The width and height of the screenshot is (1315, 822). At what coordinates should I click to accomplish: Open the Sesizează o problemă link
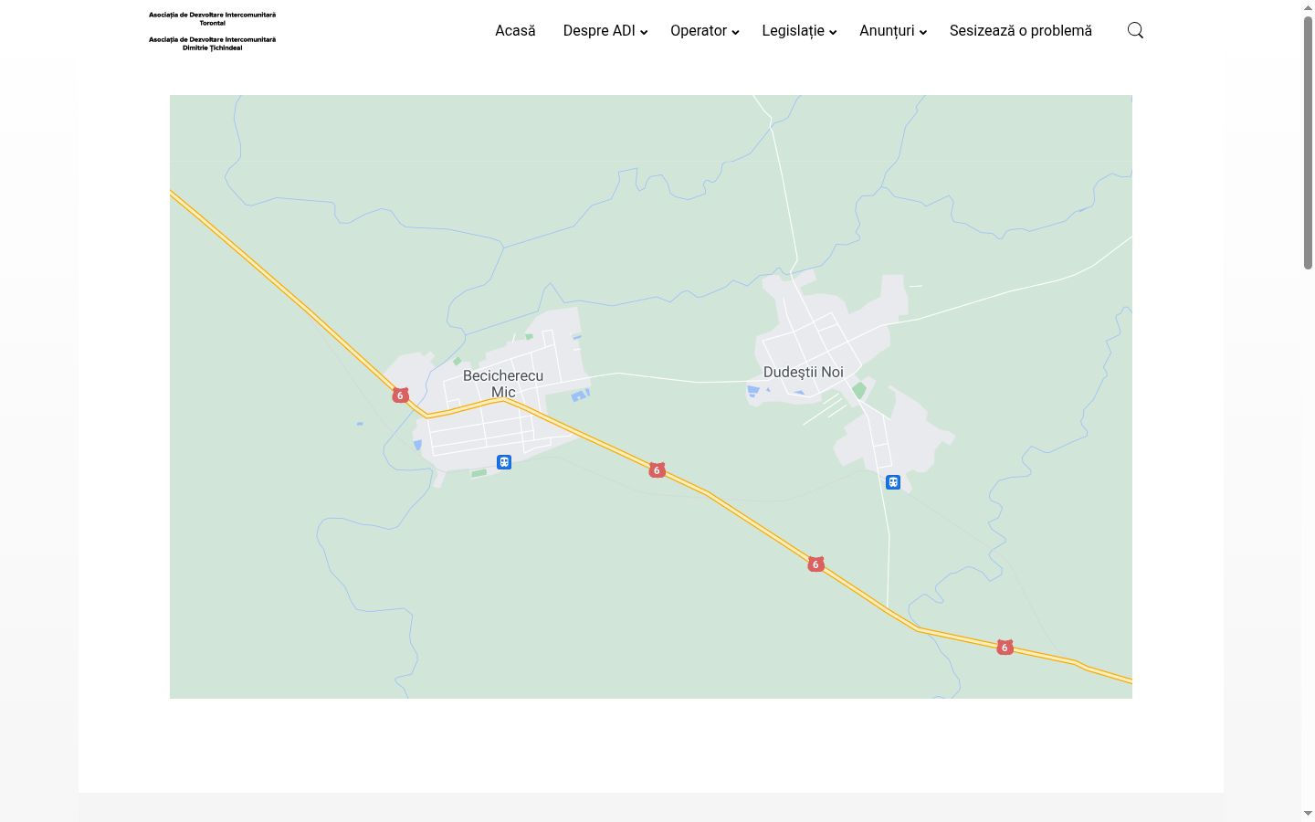click(1021, 30)
